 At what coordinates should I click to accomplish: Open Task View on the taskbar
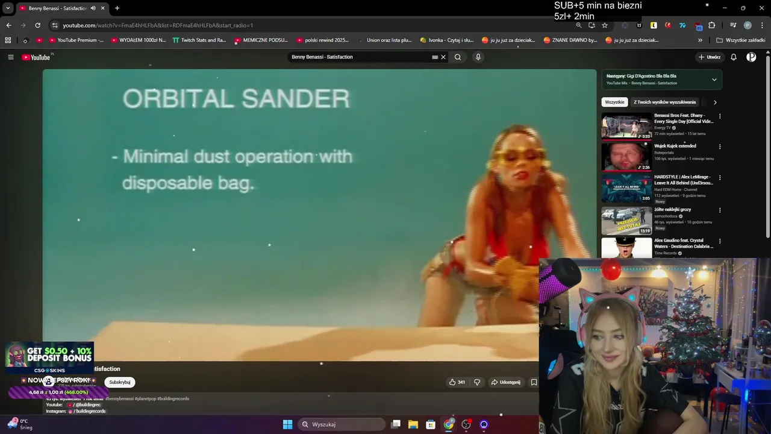(x=396, y=424)
